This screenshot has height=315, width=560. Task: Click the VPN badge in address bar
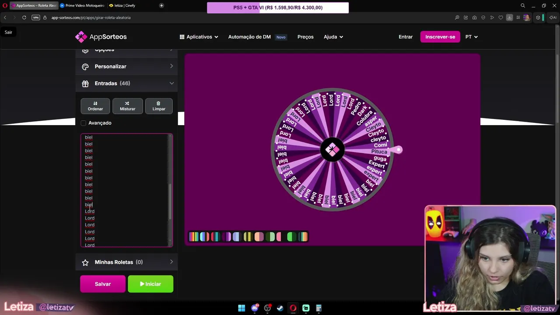pos(36,17)
